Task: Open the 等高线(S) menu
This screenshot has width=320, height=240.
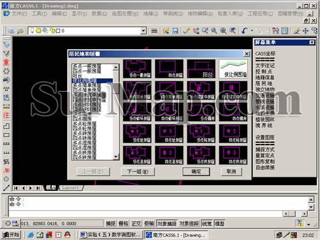Action: [173, 14]
